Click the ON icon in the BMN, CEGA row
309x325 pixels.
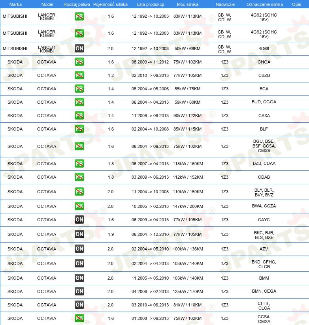click(79, 291)
